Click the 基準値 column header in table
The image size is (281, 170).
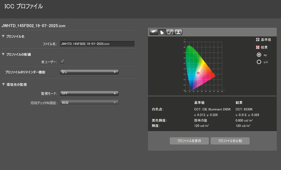[x=199, y=102]
